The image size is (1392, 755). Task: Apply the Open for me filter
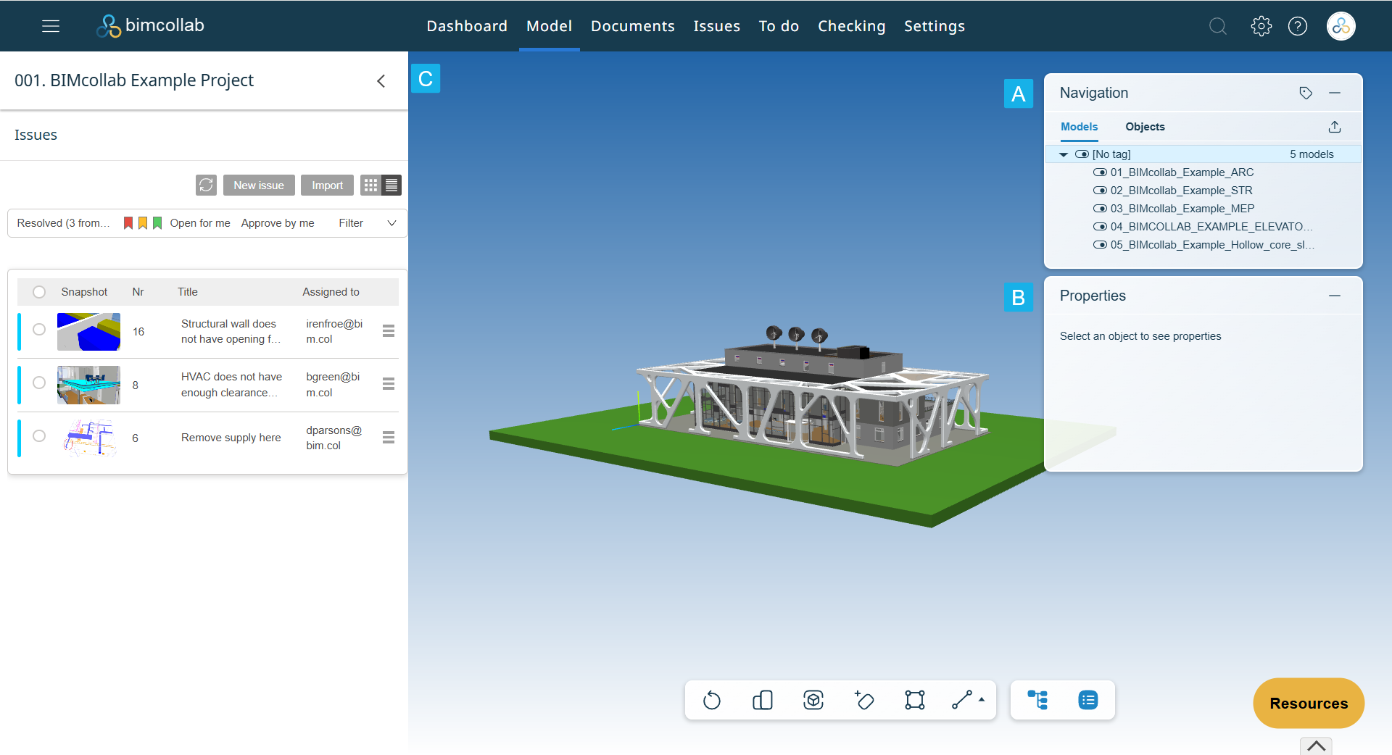[x=200, y=223]
